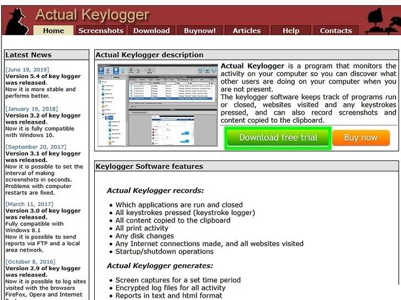401x300 pixels.
Task: Click 'Screen captures for a set time period'
Action: (x=178, y=280)
